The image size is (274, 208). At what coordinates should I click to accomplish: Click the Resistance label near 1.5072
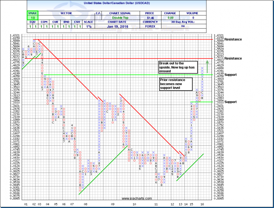(x=243, y=59)
